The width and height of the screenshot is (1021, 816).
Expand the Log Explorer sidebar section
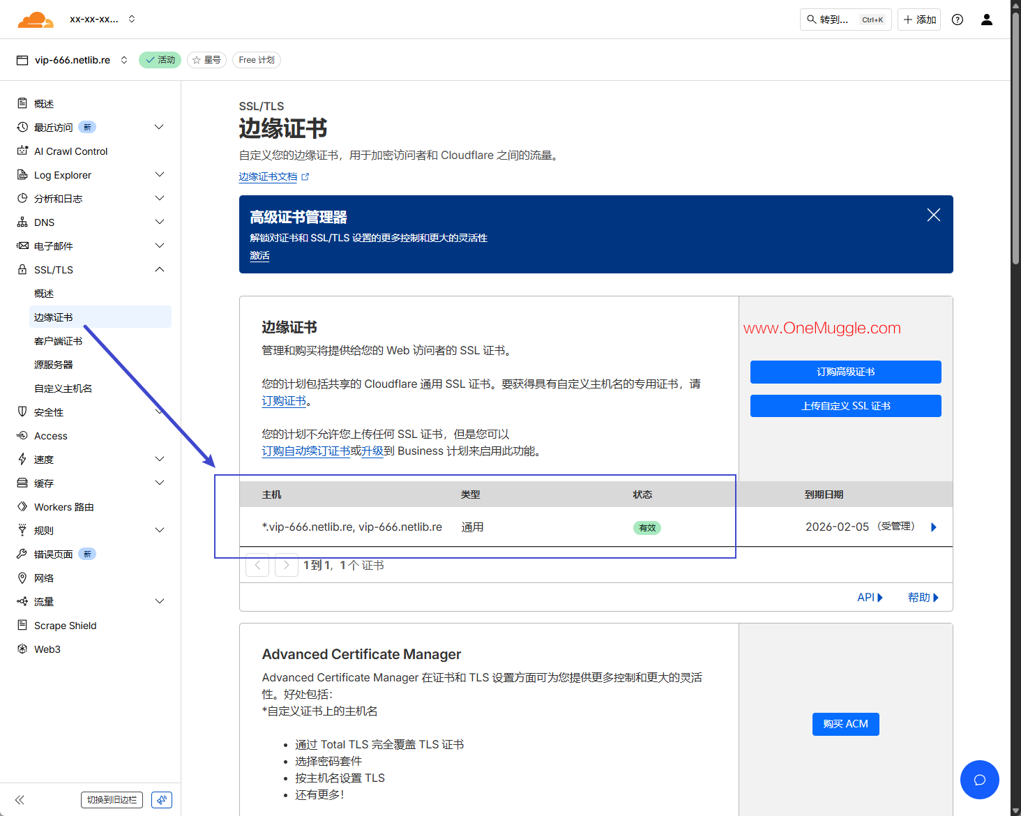click(x=159, y=174)
